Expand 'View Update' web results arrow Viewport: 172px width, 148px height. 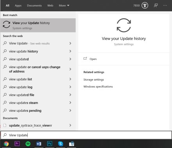tap(70, 43)
